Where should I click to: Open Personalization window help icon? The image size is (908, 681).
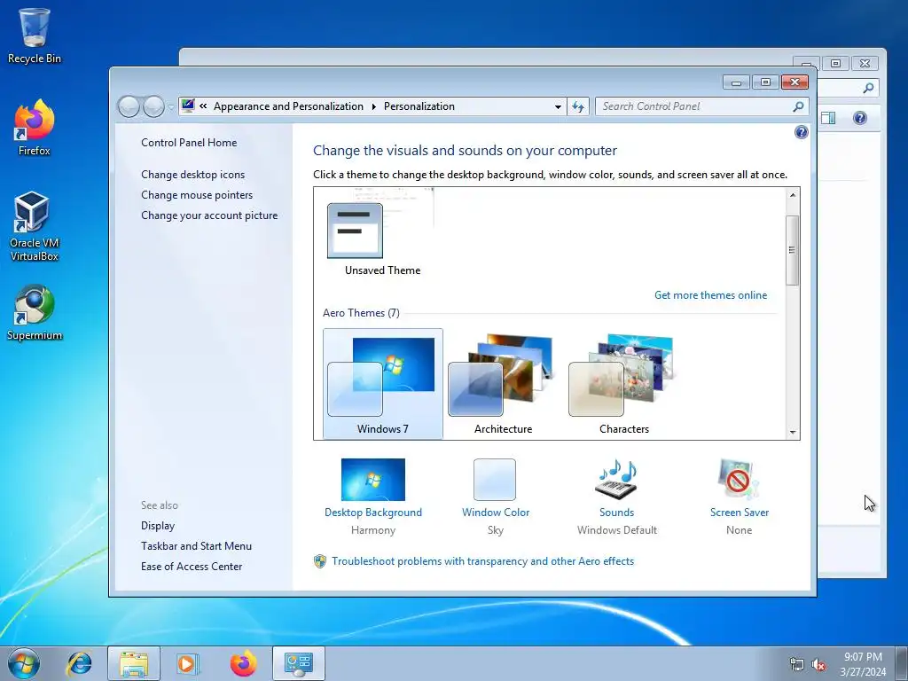[x=801, y=133]
